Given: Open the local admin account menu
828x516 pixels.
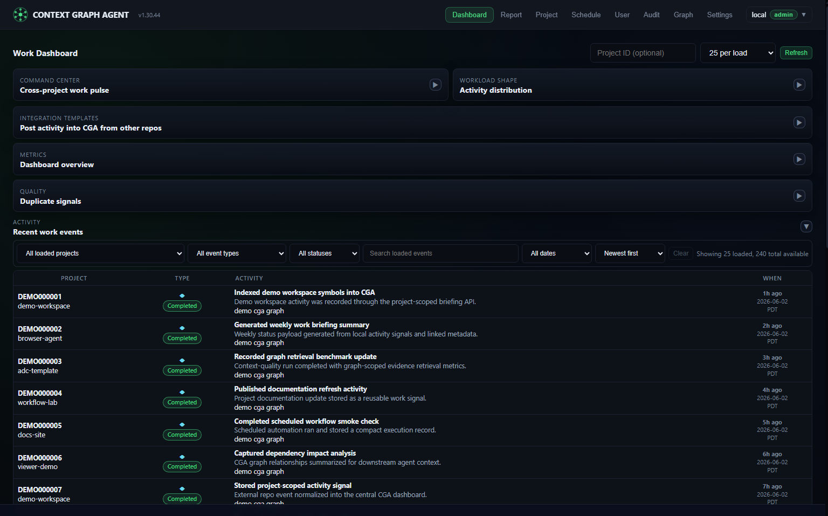Looking at the screenshot, I should 778,15.
